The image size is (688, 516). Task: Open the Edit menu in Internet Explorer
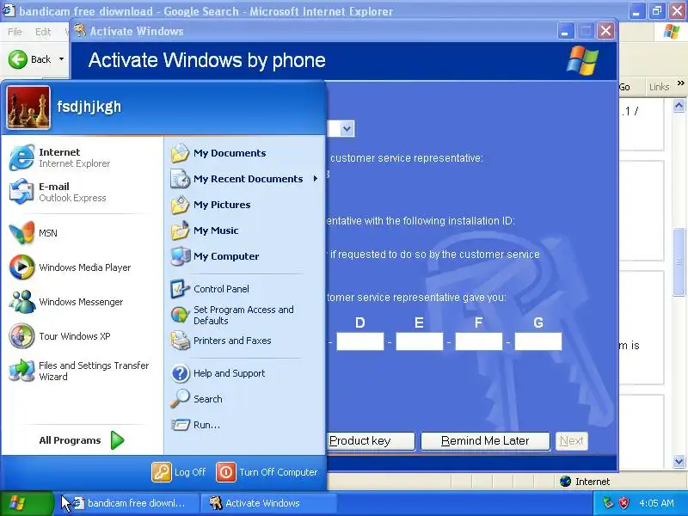tap(43, 32)
